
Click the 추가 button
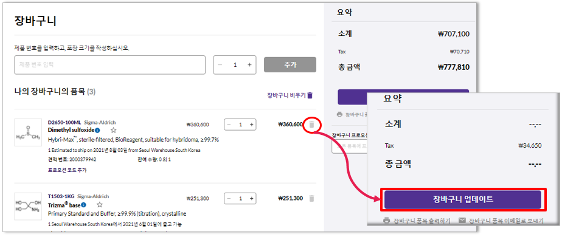290,65
